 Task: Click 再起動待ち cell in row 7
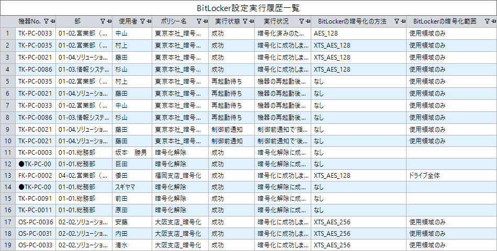[231, 105]
